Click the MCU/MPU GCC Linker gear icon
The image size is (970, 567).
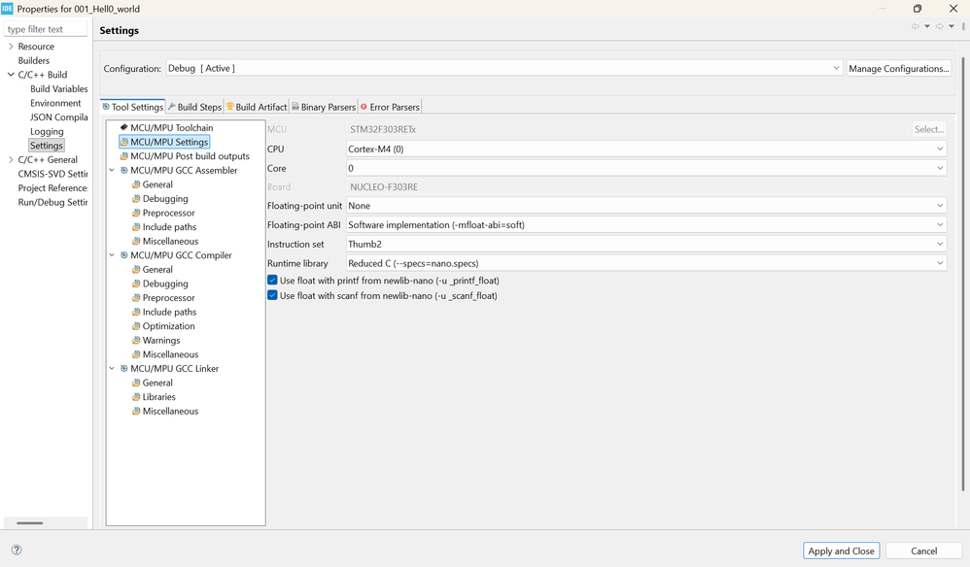[x=123, y=368]
